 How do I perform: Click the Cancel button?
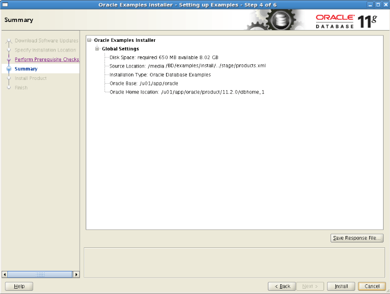(372, 286)
